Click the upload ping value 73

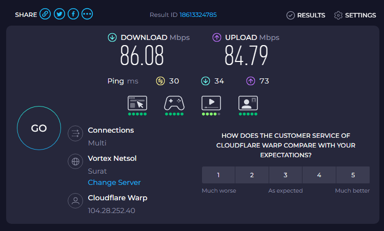click(264, 81)
